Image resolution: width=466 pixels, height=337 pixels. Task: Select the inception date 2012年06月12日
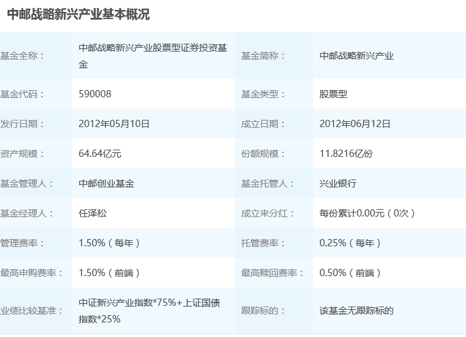pyautogui.click(x=355, y=124)
